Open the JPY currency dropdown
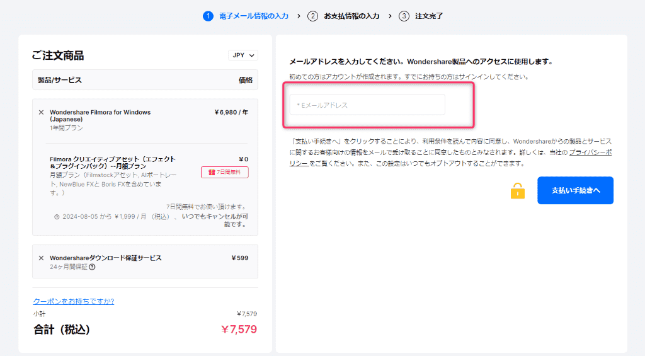645x356 pixels. tap(243, 55)
